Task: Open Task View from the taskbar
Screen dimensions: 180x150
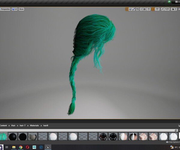Action: pos(7,147)
